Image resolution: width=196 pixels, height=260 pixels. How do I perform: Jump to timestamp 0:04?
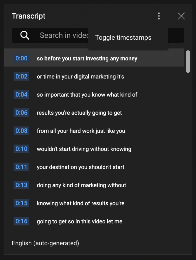21,94
